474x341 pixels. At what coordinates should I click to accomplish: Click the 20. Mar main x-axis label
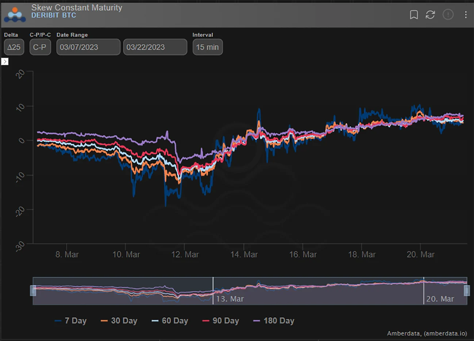tap(421, 255)
